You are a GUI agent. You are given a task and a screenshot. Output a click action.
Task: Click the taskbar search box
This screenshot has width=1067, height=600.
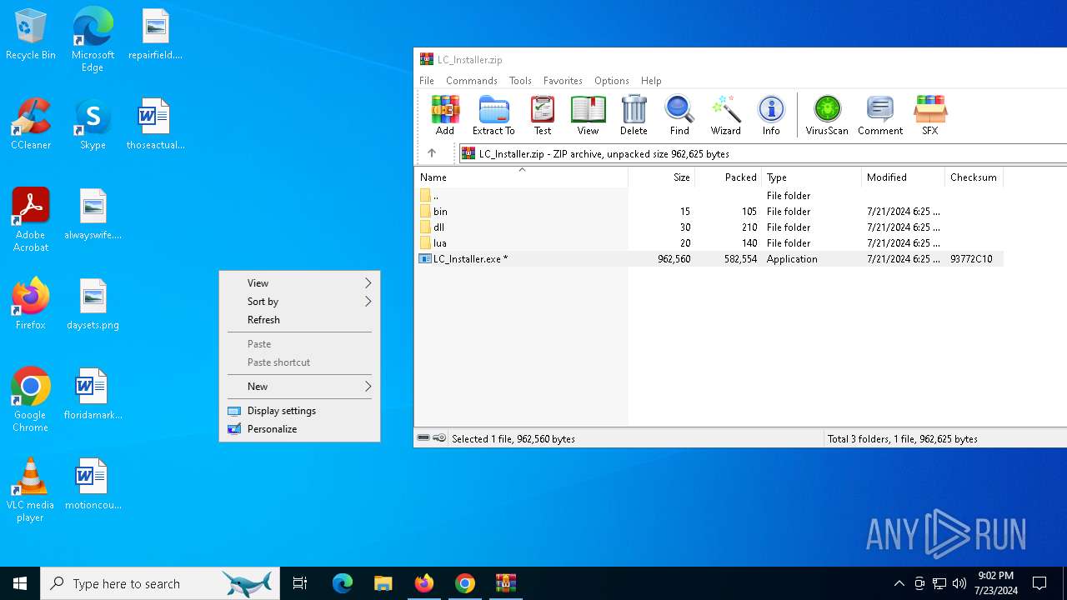[x=160, y=583]
